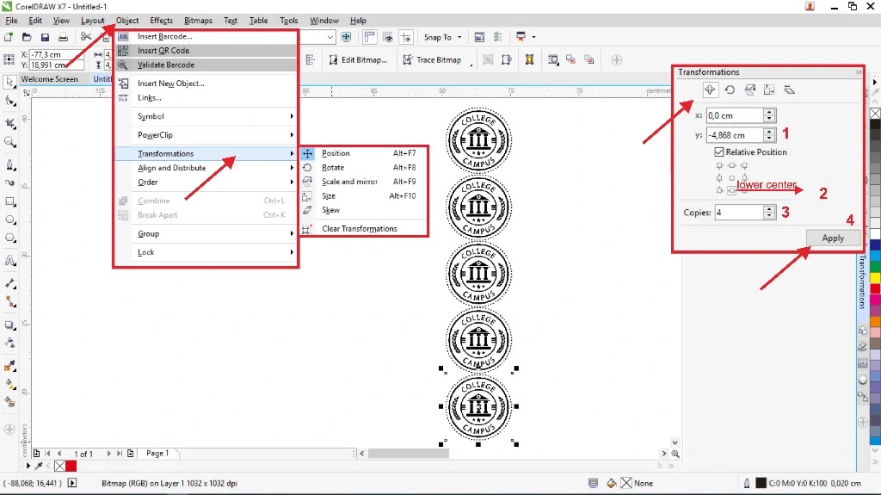
Task: Click the Transformations docker vertical tab
Action: 862,282
